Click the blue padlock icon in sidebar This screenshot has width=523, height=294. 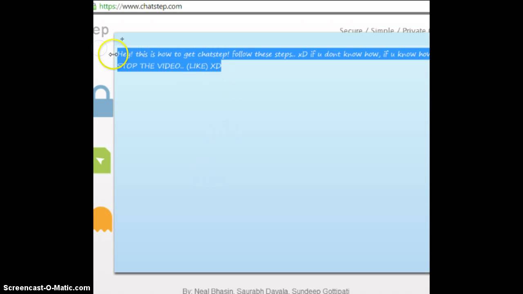[103, 101]
